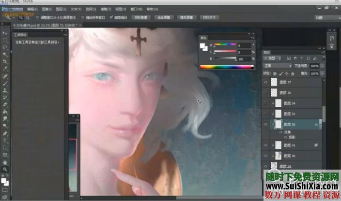Change screen mode icon in toolbox
This screenshot has height=201, width=341.
tap(5, 197)
